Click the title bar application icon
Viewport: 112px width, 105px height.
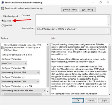click(3, 2)
